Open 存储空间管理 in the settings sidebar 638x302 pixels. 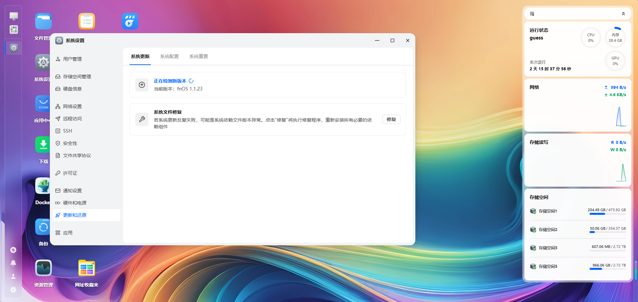pyautogui.click(x=86, y=77)
